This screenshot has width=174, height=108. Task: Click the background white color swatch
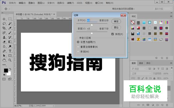9,74
